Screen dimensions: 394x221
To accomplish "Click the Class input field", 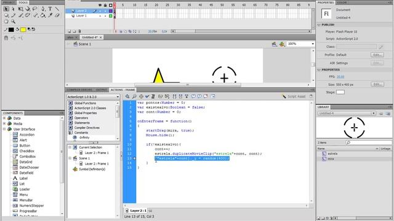I will [x=356, y=47].
